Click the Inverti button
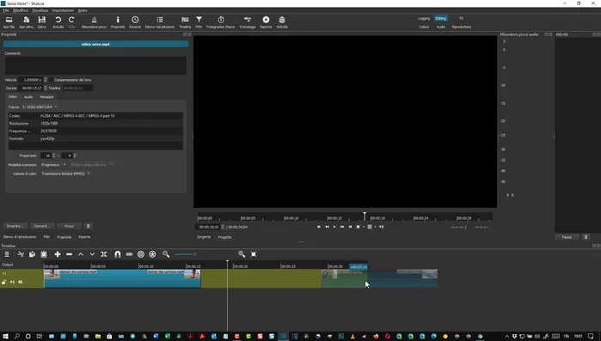This screenshot has width=601, height=341. 15,226
